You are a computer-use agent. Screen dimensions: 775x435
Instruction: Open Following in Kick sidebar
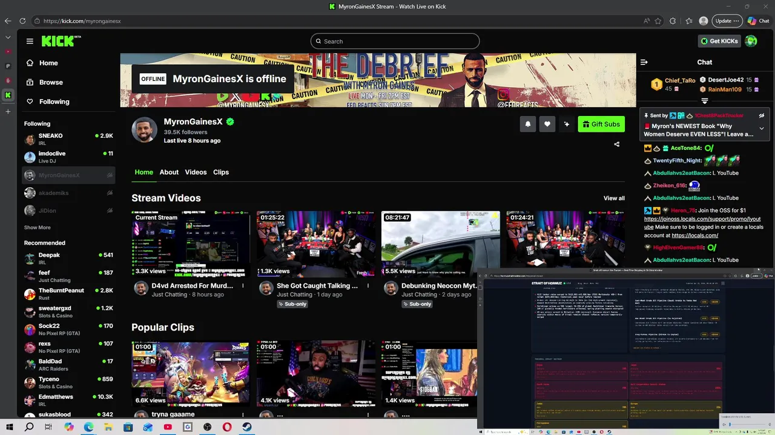(x=47, y=101)
